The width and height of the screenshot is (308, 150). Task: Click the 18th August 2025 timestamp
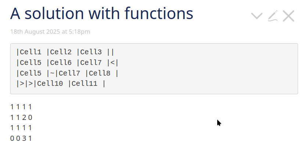(50, 32)
